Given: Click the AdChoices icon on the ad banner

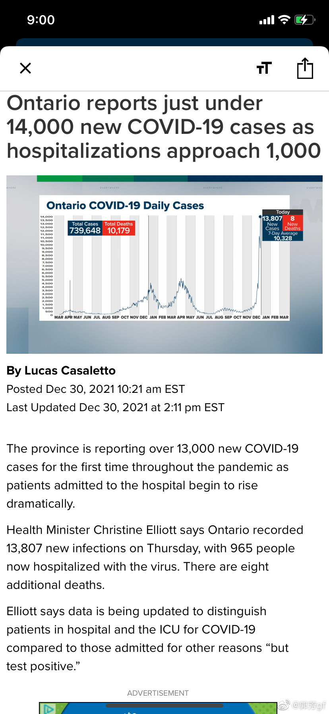Looking at the screenshot, I should (x=48, y=709).
